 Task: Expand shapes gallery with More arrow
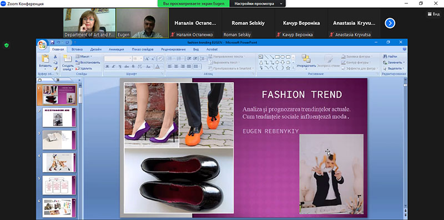click(294, 68)
